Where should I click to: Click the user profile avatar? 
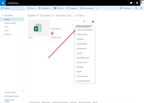tap(142, 3)
